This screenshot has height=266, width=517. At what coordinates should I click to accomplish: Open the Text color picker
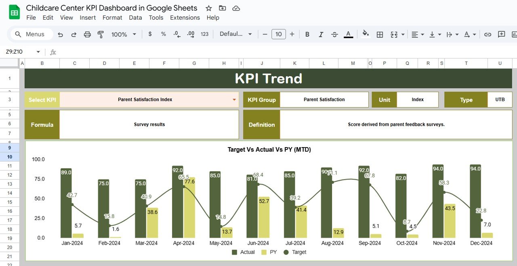coord(348,34)
